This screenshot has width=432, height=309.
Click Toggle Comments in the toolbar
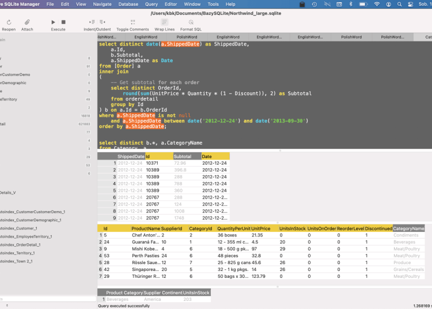tap(132, 22)
